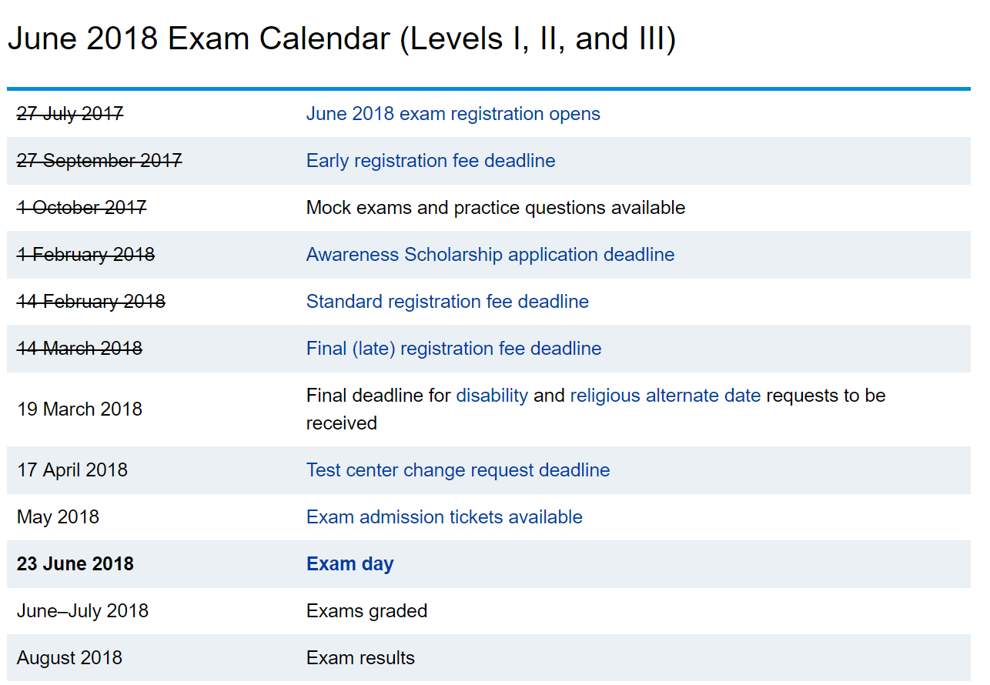990x685 pixels.
Task: Open Awareness Scholarship application deadline link
Action: point(490,255)
